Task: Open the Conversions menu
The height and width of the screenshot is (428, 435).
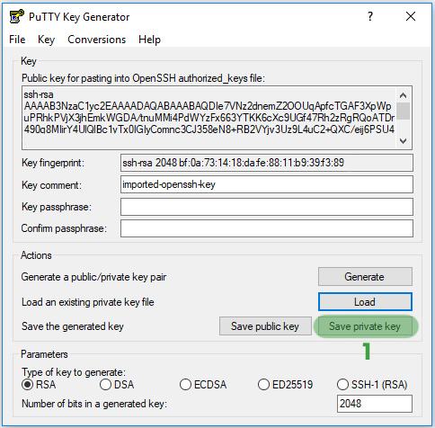Action: 96,40
